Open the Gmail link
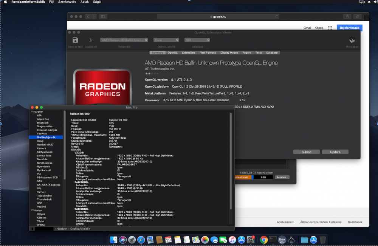 307,28
